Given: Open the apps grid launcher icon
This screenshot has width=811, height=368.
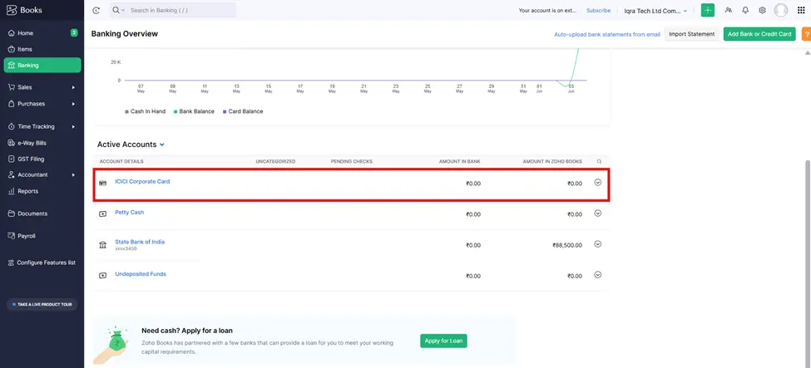Looking at the screenshot, I should click(801, 10).
